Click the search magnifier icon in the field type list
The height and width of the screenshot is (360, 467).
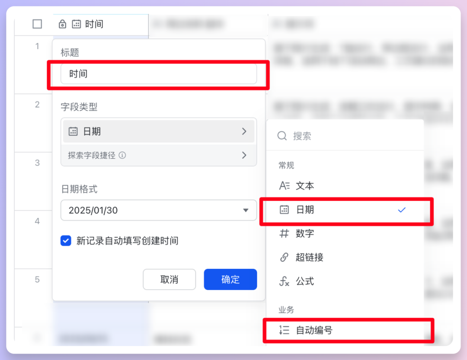[282, 136]
